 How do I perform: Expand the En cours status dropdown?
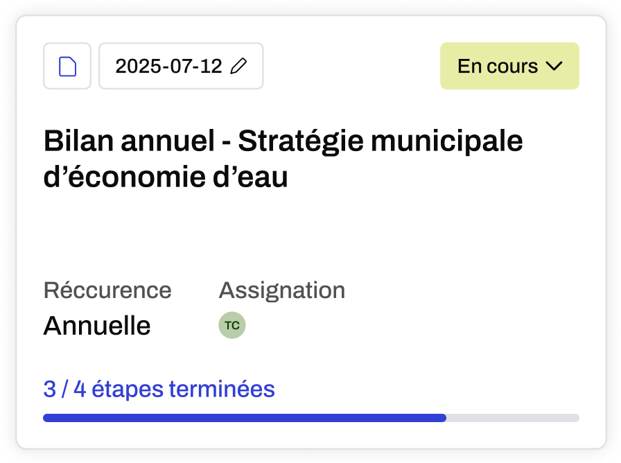(509, 67)
